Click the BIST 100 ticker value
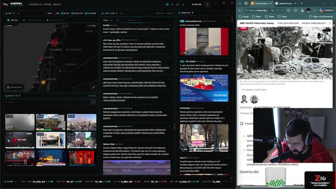Image resolution: width=336 pixels, height=189 pixels. tap(39, 182)
